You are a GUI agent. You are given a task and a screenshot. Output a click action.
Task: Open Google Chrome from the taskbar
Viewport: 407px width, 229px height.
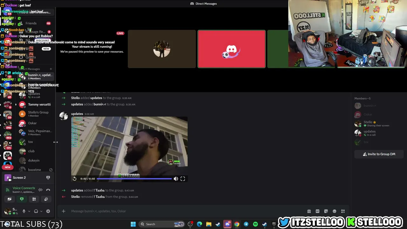237,224
